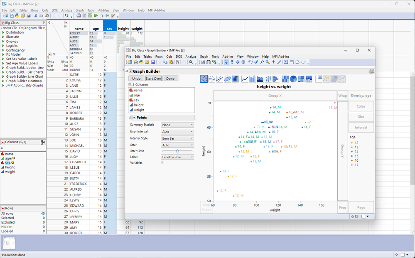Open the Graph Builder red triangle menu
Image resolution: width=415 pixels, height=258 pixels.
[x=130, y=71]
